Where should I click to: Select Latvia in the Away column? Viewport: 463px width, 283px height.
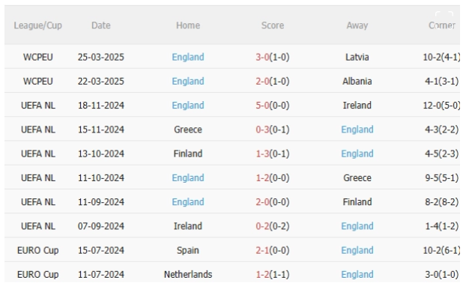357,57
